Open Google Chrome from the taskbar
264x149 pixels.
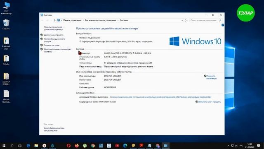[93, 145]
